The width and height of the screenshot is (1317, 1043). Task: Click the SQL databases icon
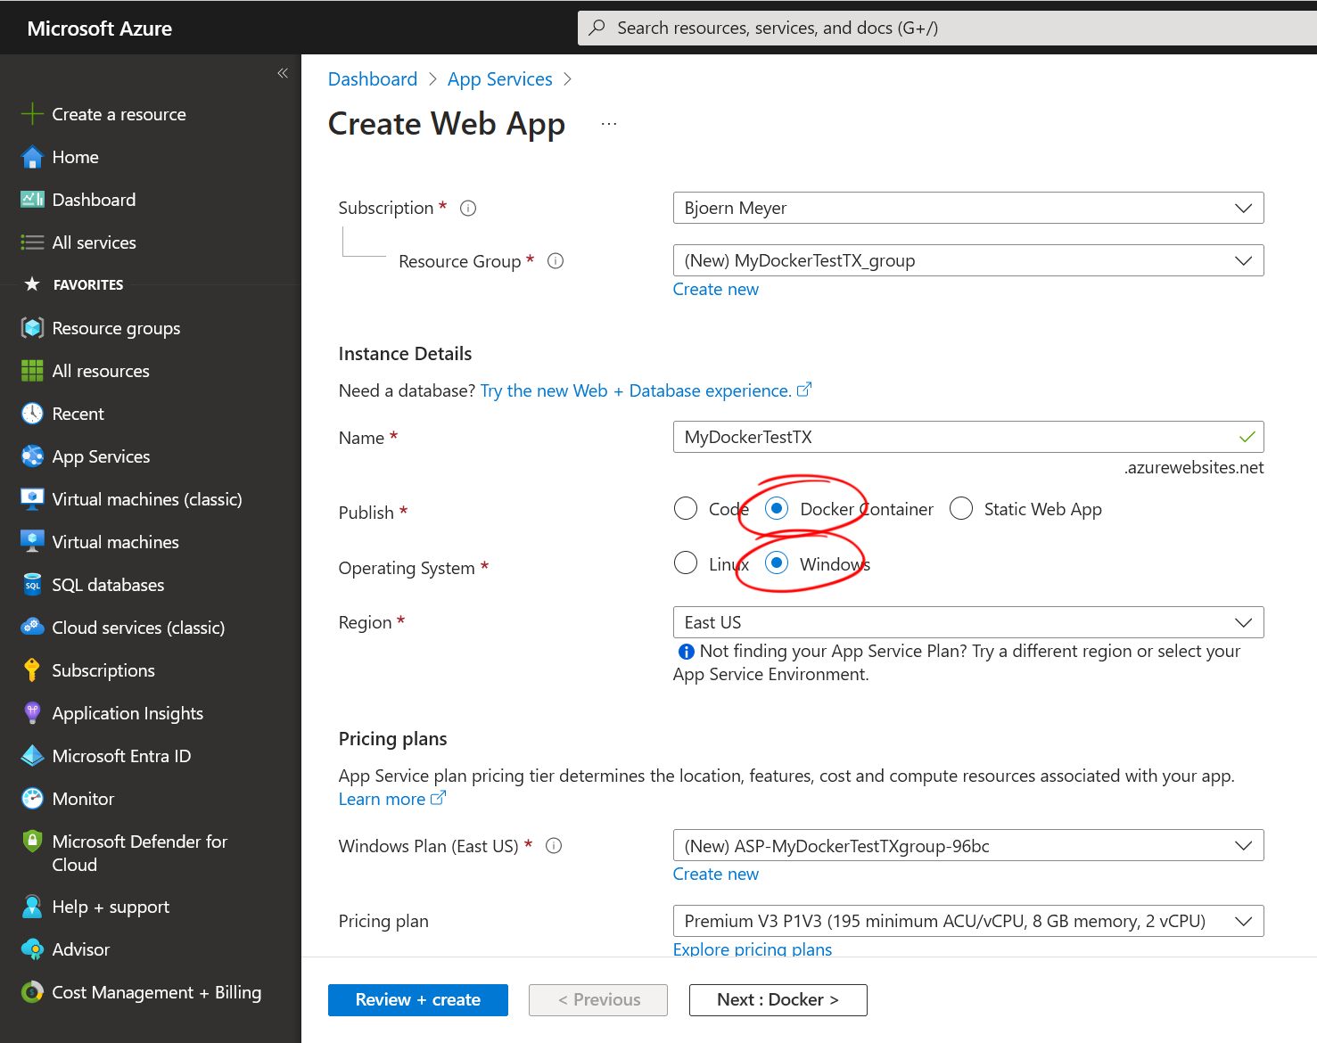32,585
